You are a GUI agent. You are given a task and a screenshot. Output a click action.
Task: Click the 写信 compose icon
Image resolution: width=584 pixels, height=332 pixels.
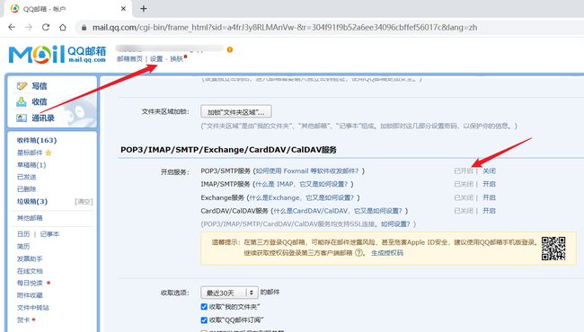22,86
